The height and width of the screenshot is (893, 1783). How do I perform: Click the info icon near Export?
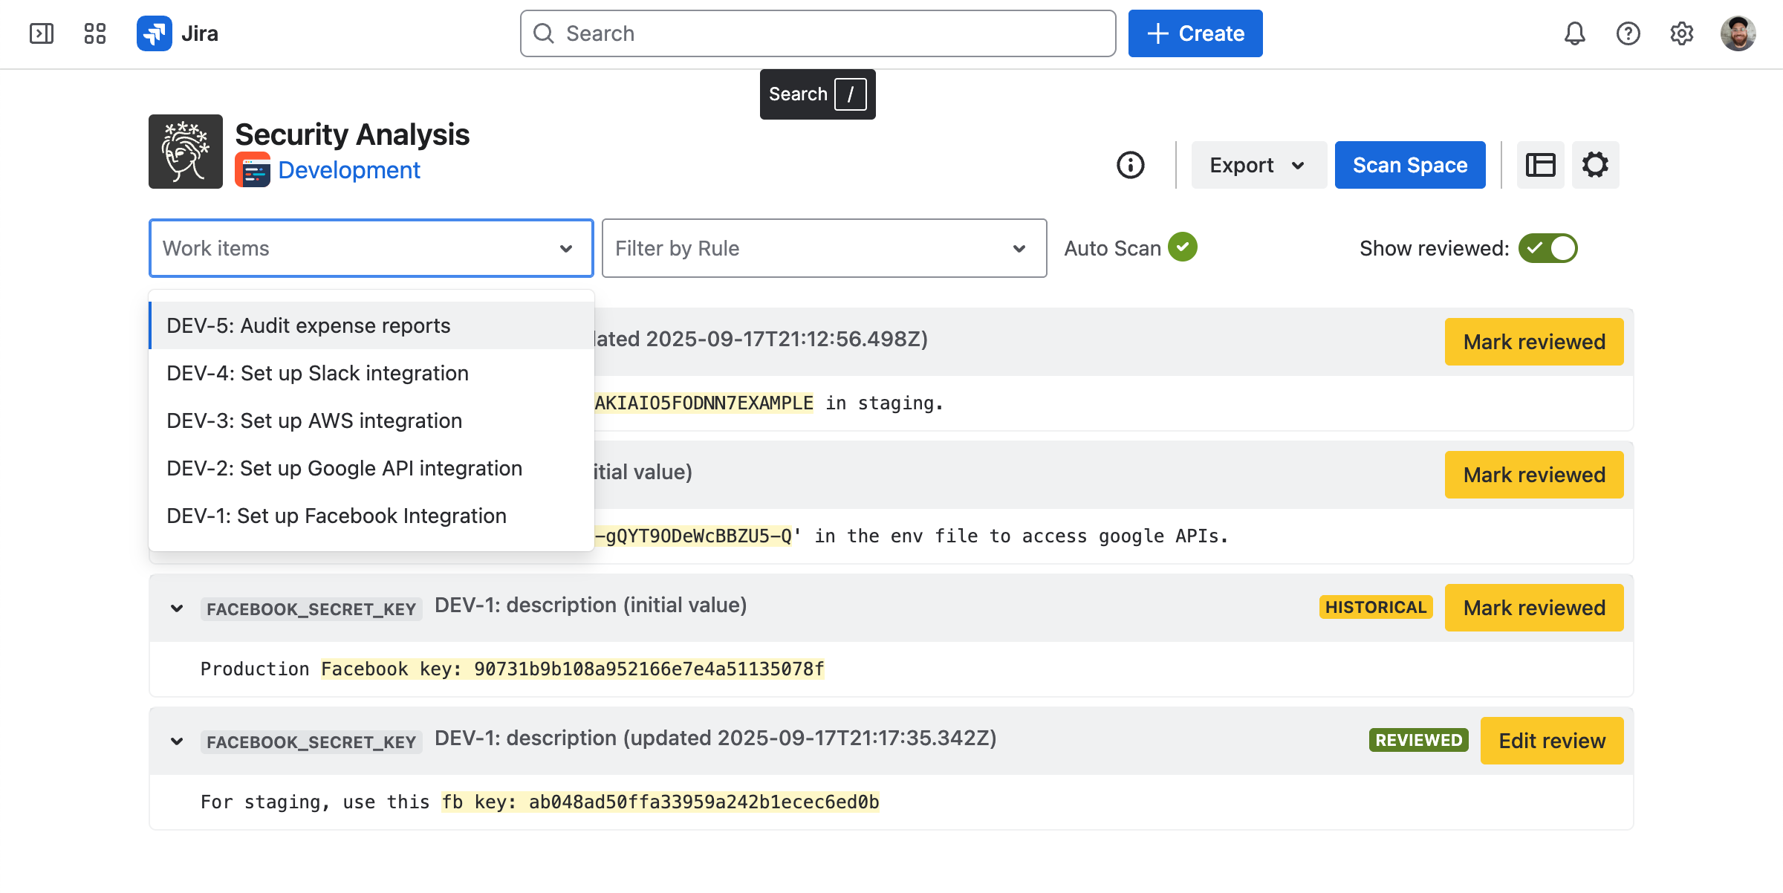(1130, 165)
